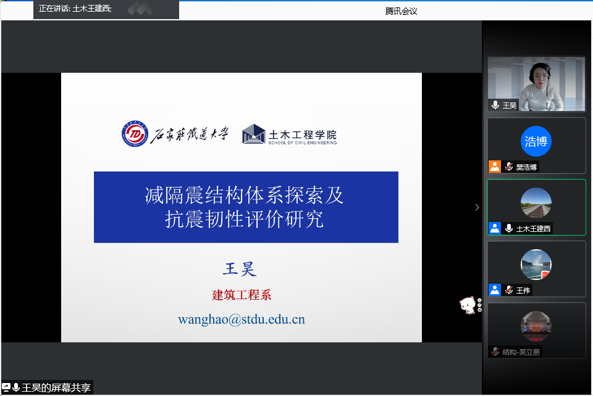Click muted microphone icon next to 樊浩博
This screenshot has width=593, height=396.
509,167
